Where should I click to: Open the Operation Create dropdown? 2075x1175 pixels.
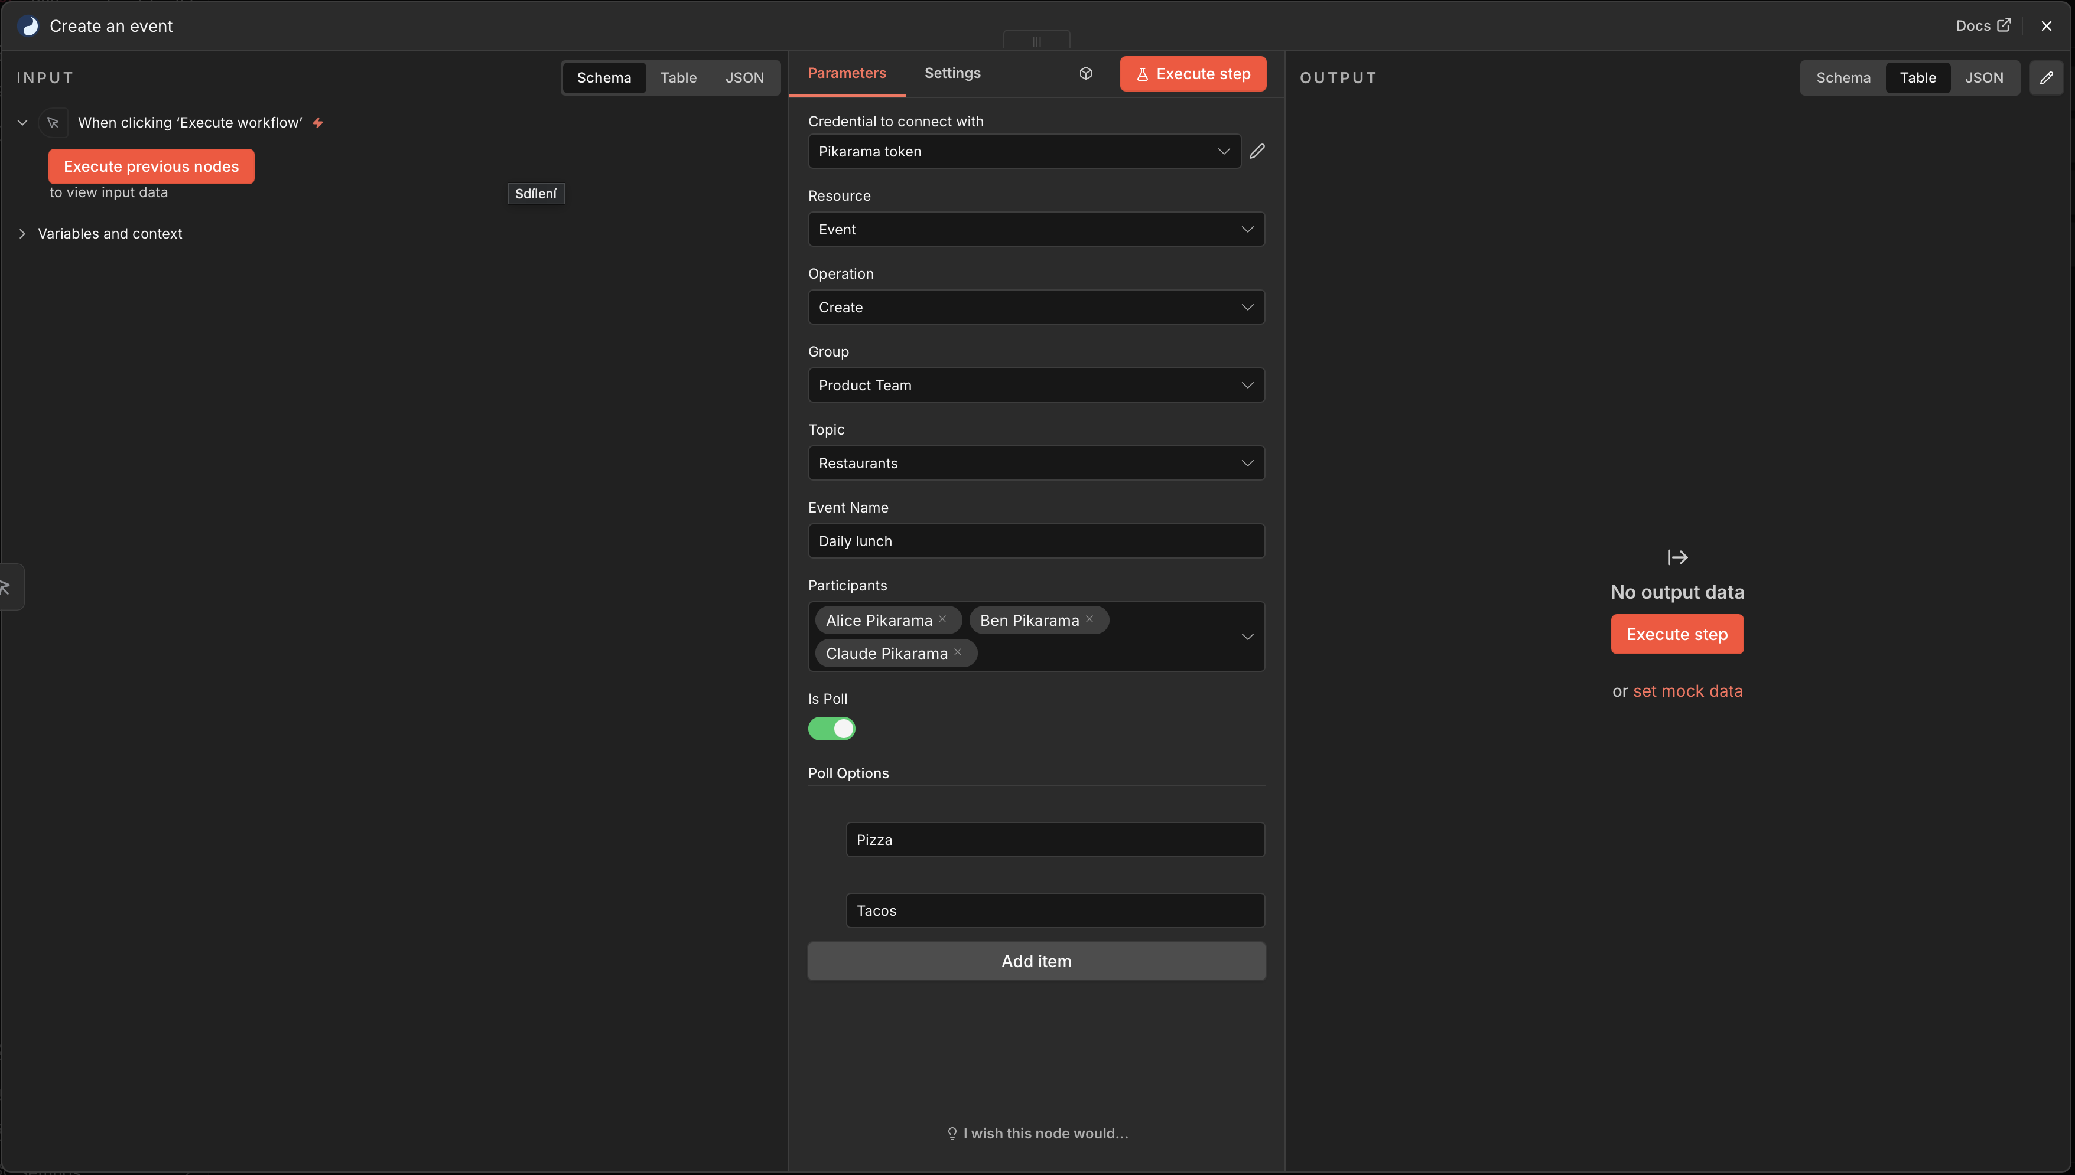(1036, 308)
